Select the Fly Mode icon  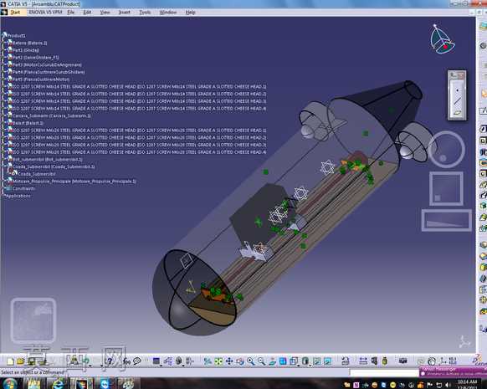click(208, 361)
